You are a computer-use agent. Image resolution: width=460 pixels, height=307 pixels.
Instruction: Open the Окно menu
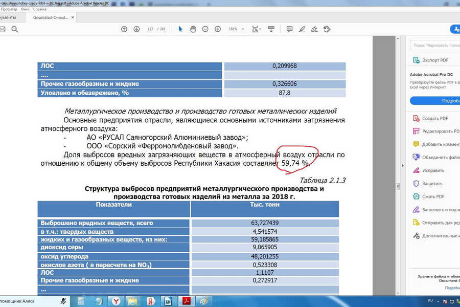pyautogui.click(x=25, y=9)
